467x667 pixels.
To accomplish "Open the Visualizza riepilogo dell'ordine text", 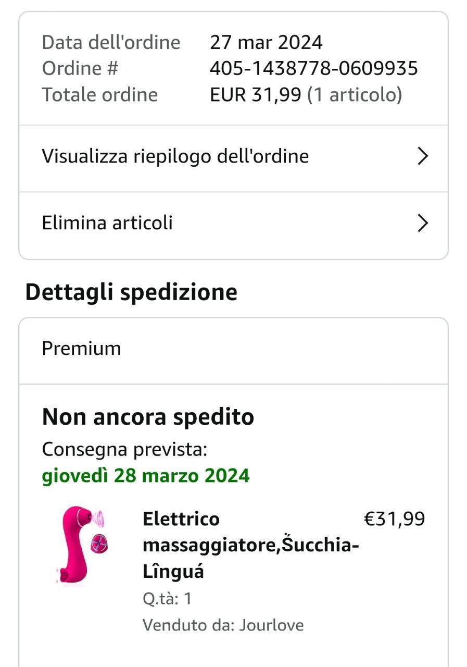I will pos(175,156).
